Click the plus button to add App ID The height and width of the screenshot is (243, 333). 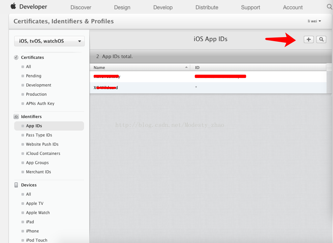(x=309, y=39)
